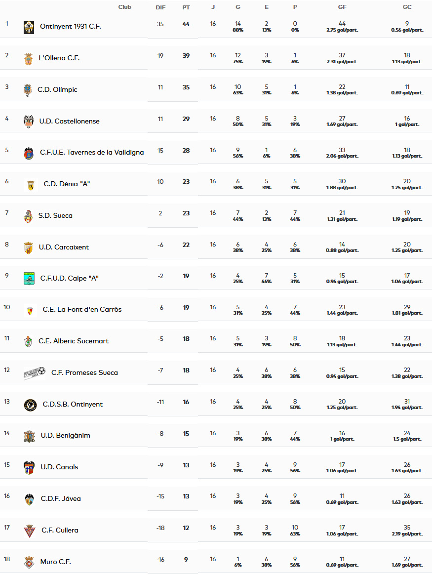The width and height of the screenshot is (432, 575).
Task: Open S.D. Sueca team name link
Action: pyautogui.click(x=55, y=215)
